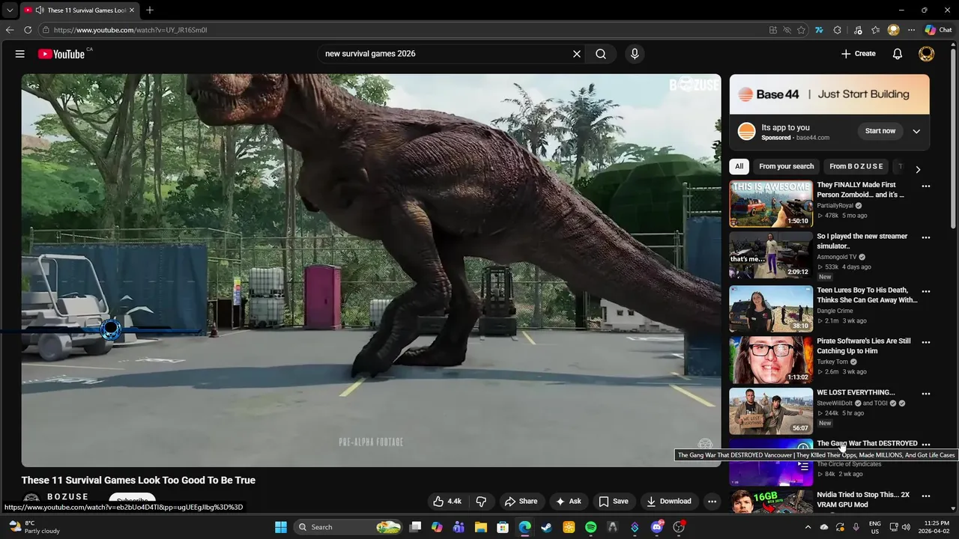Screen dimensions: 959x539
Task: Open the B O Z U S E channel name
Action: point(67,496)
